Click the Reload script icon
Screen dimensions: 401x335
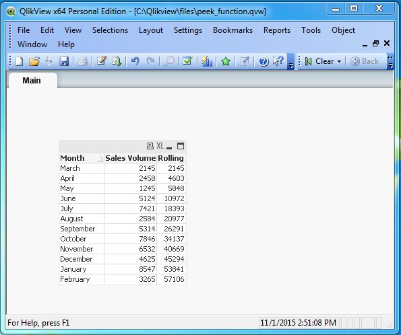point(117,61)
